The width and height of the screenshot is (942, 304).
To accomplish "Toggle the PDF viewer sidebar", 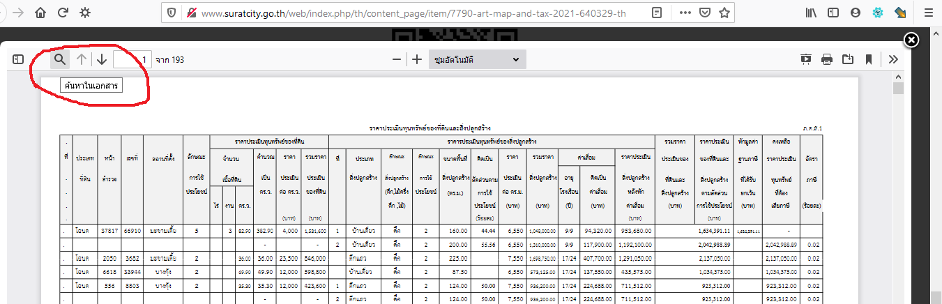I will pyautogui.click(x=18, y=59).
